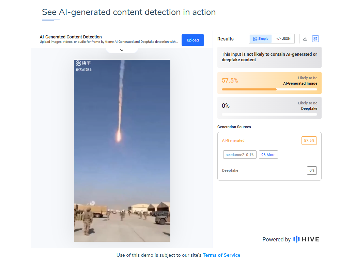Expand the upload panel chevron
The width and height of the screenshot is (355, 272).
tap(122, 50)
